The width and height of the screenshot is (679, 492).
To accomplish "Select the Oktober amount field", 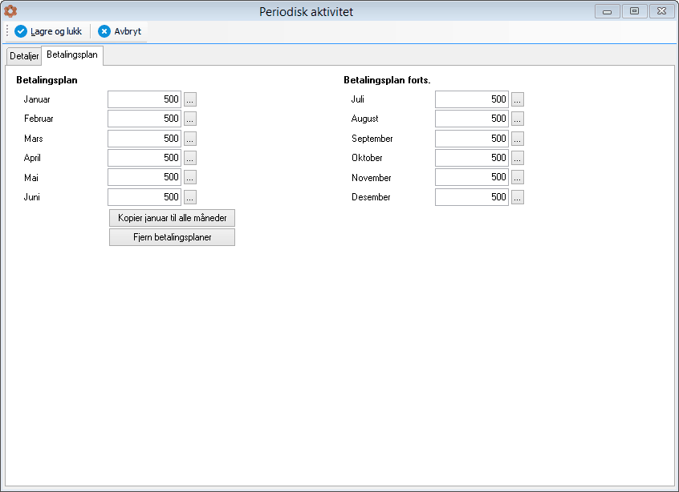I will (472, 158).
